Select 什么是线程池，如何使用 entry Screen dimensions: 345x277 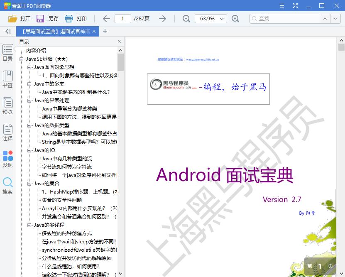click(x=71, y=267)
